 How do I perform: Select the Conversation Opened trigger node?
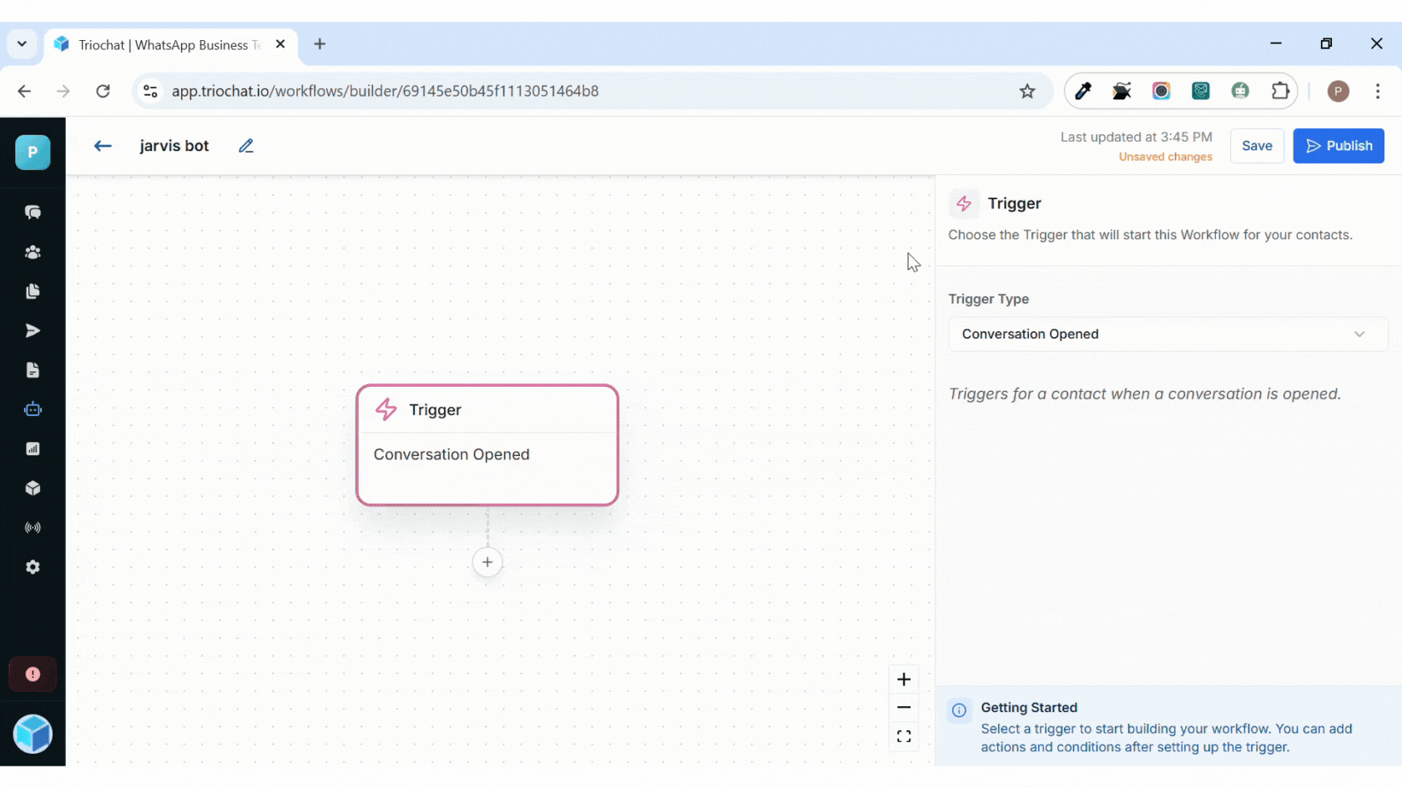(487, 444)
